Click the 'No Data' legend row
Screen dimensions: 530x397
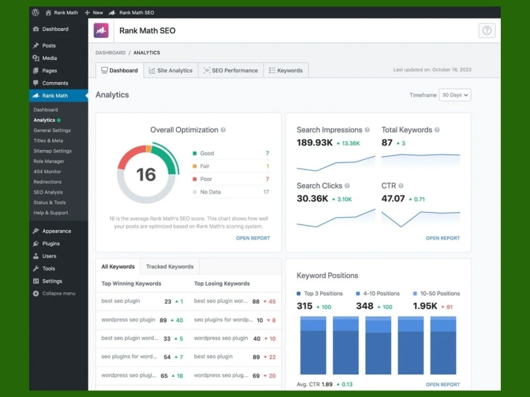pyautogui.click(x=231, y=192)
